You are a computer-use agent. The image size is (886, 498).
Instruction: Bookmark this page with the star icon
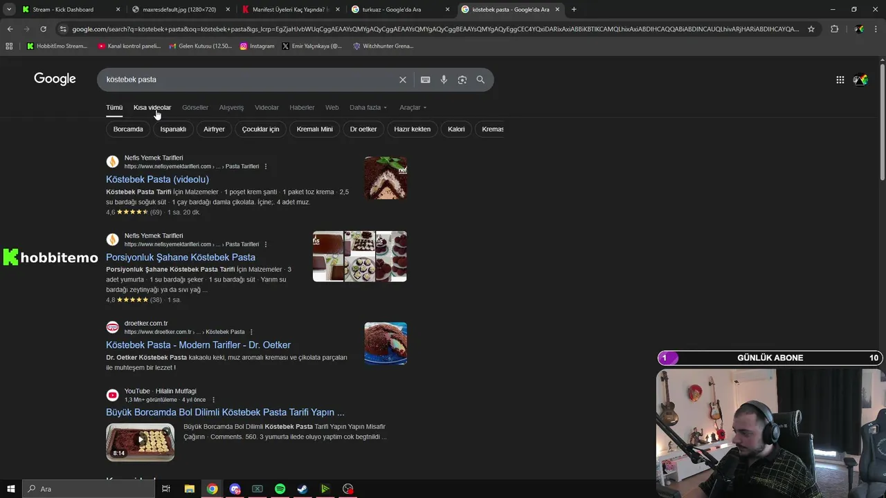(811, 29)
